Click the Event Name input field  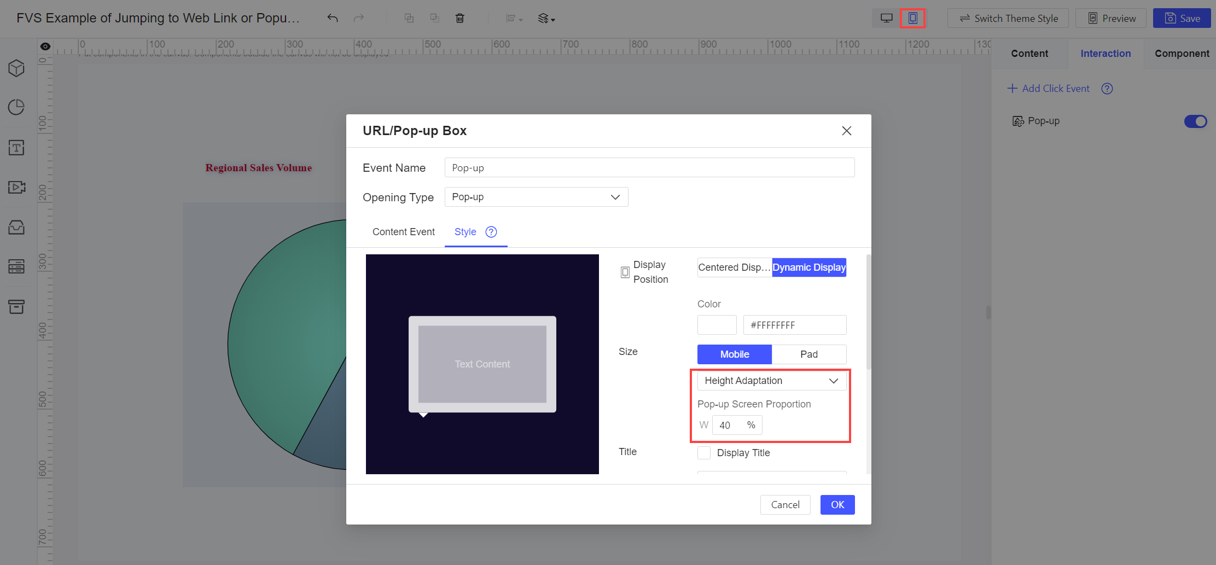coord(649,168)
